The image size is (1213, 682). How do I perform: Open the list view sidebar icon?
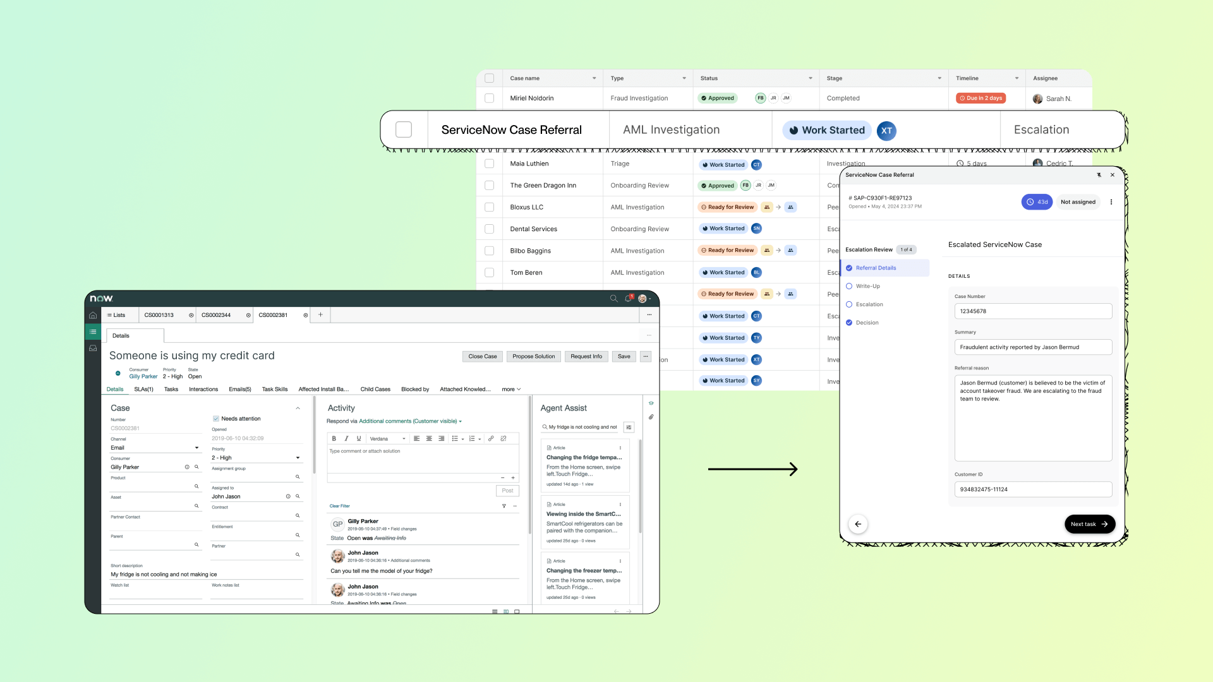(93, 332)
